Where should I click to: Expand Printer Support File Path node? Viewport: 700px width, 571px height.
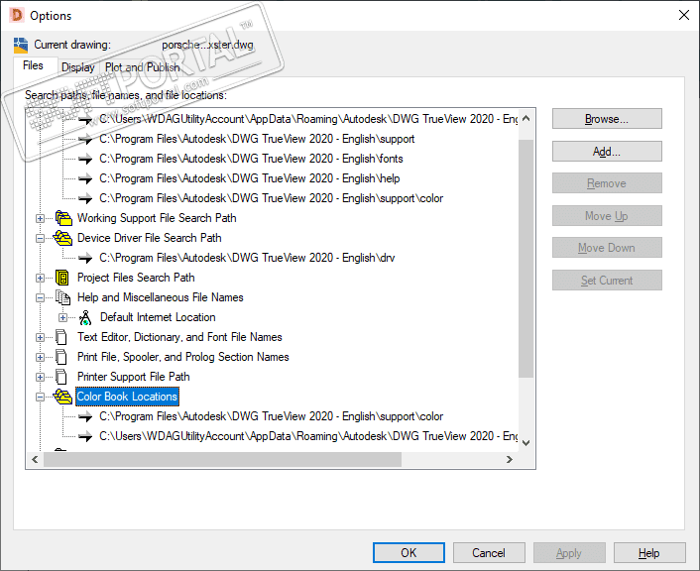click(41, 377)
